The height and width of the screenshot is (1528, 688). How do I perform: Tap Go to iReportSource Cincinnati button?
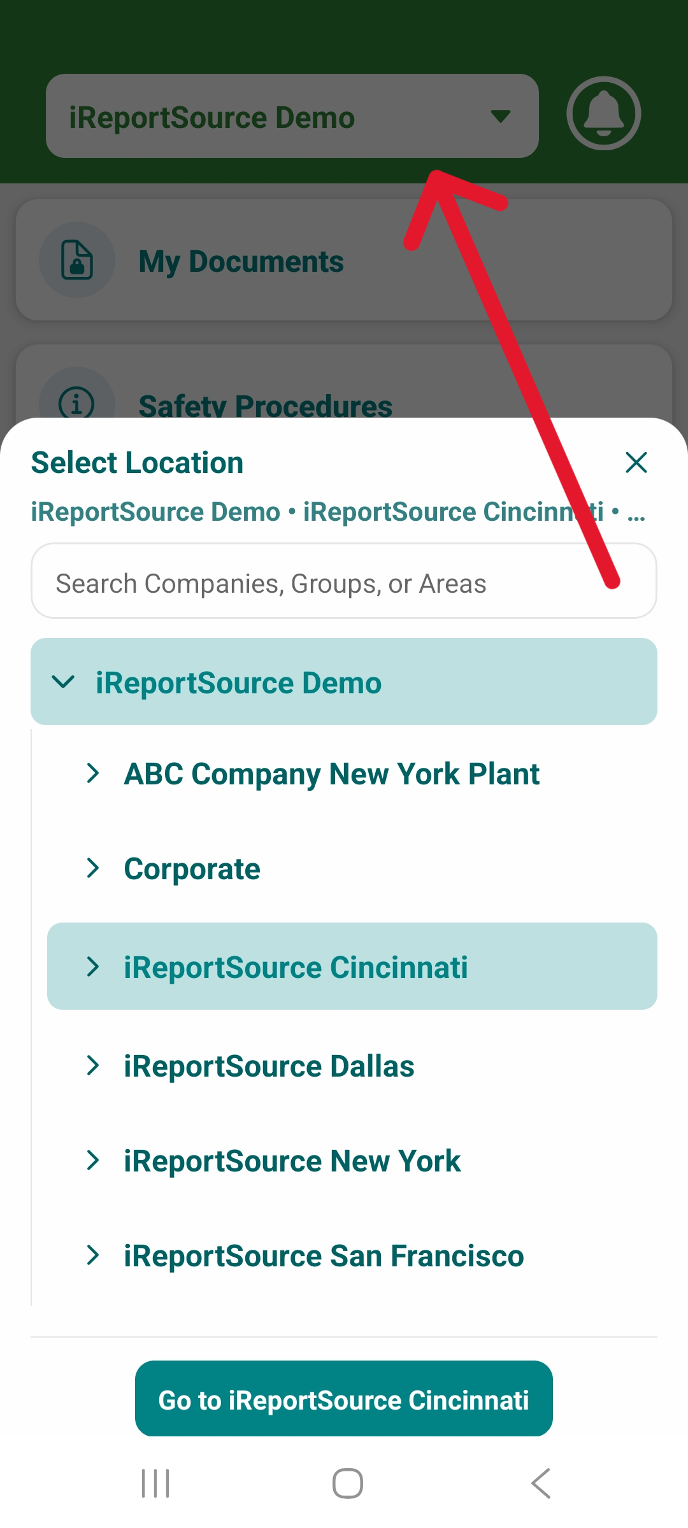[x=344, y=1399]
